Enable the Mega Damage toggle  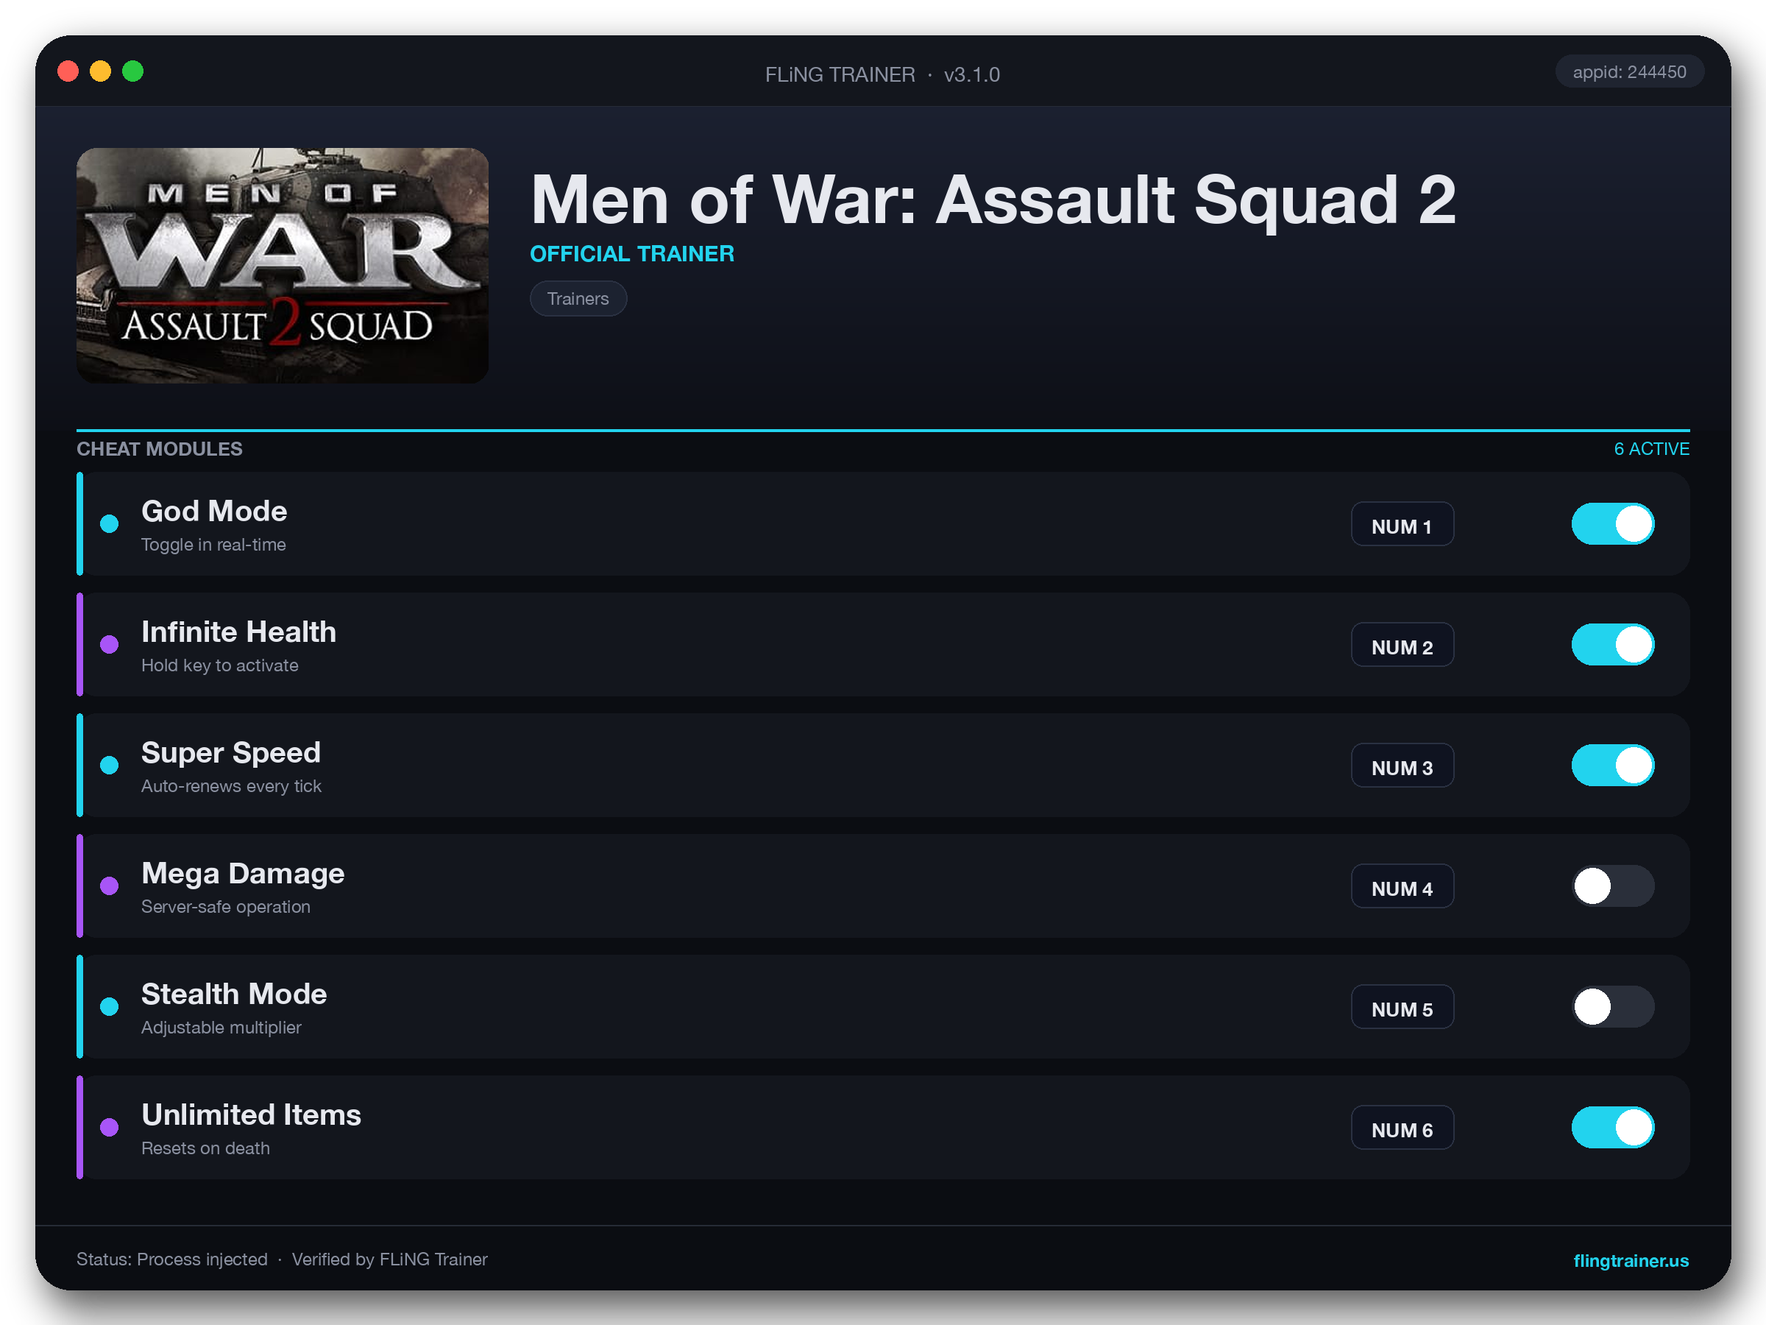pyautogui.click(x=1613, y=886)
